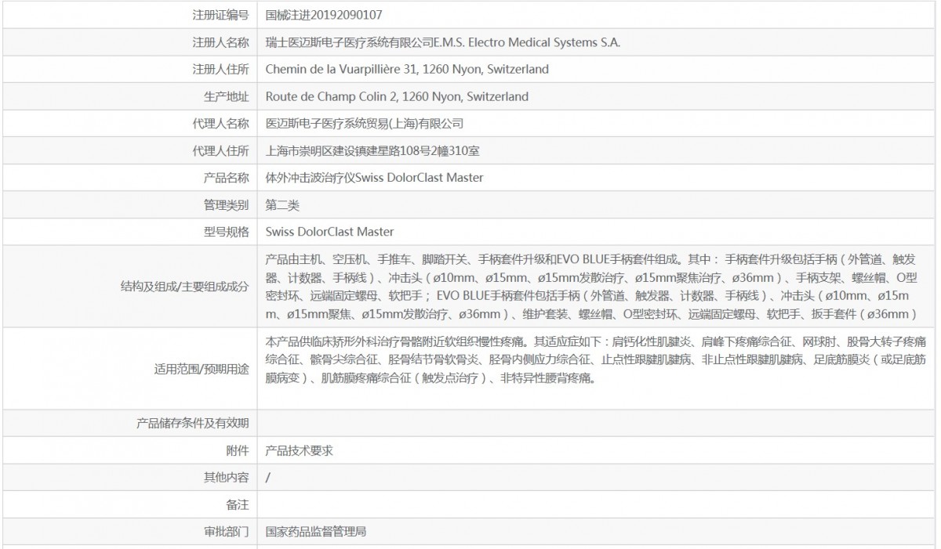This screenshot has height=549, width=941.
Task: Click the 生产地址 label
Action: pos(226,96)
